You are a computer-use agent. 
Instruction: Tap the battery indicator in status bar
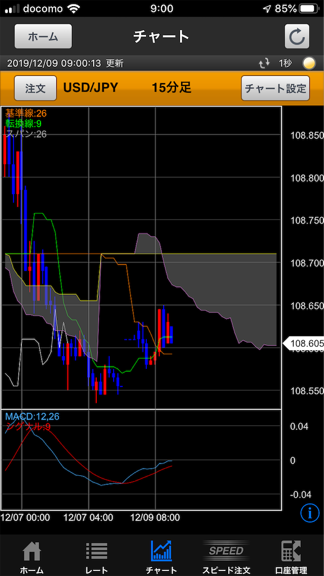pyautogui.click(x=309, y=9)
